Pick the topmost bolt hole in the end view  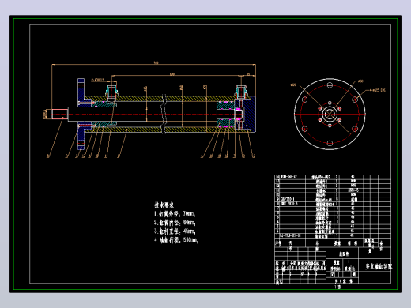(330, 85)
